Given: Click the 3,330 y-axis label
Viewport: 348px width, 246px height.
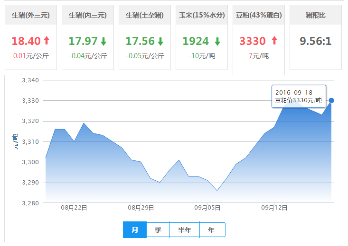Looking at the screenshot, I should 30,101.
